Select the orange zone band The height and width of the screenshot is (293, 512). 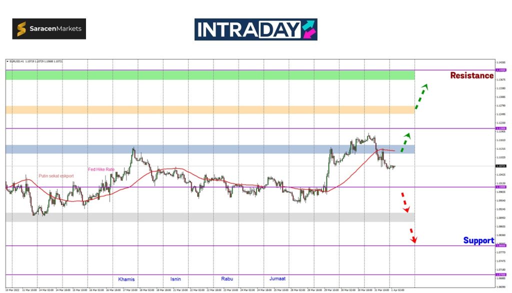point(210,109)
